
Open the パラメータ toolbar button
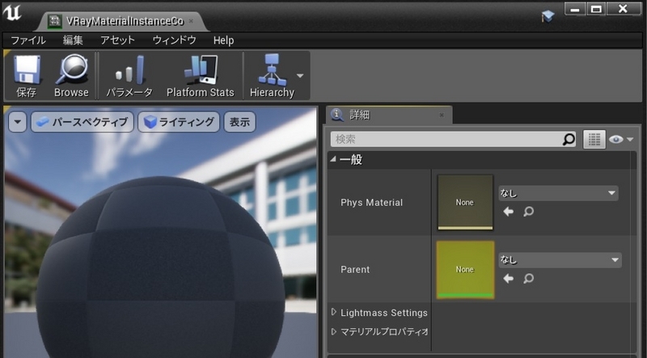pos(129,75)
